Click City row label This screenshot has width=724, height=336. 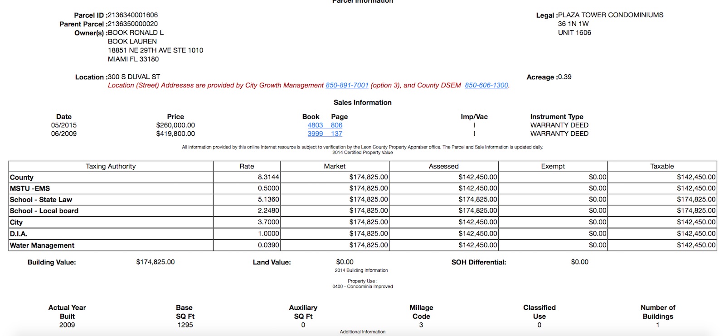(x=16, y=222)
